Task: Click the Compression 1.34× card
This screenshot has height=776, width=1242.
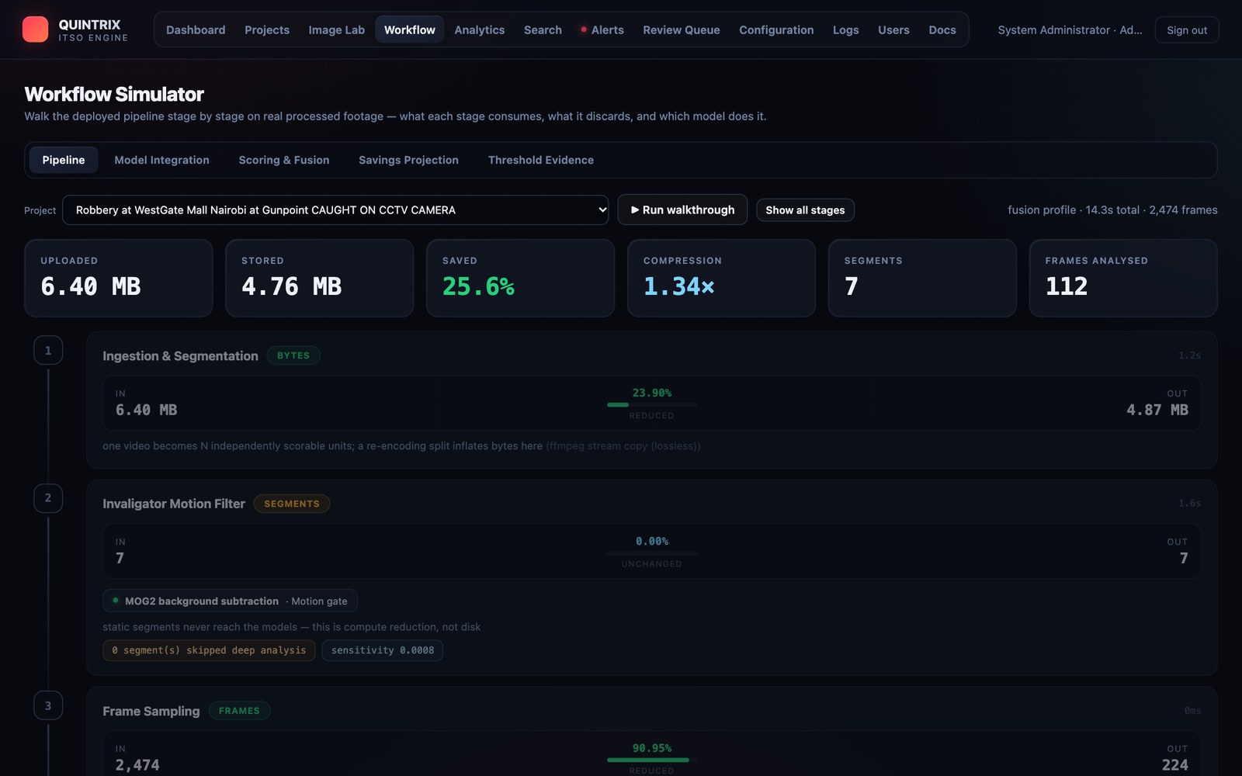Action: pyautogui.click(x=721, y=278)
